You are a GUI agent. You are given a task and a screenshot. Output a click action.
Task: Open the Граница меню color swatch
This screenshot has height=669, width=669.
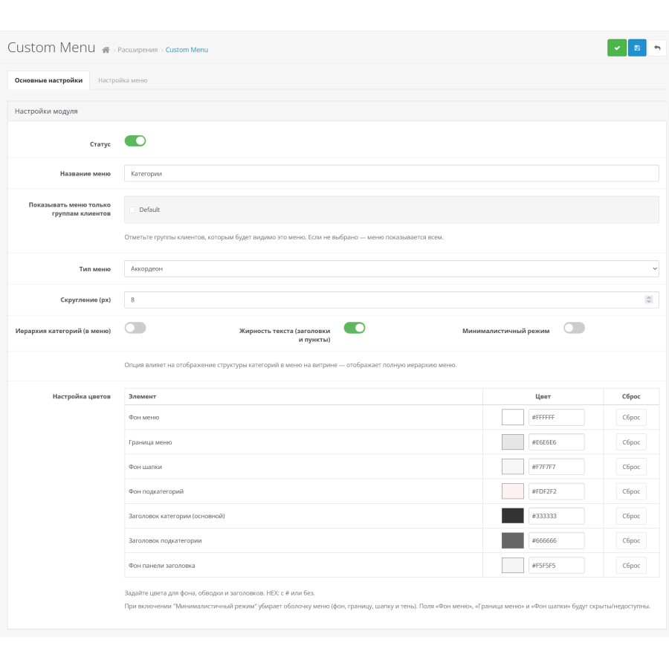click(512, 442)
